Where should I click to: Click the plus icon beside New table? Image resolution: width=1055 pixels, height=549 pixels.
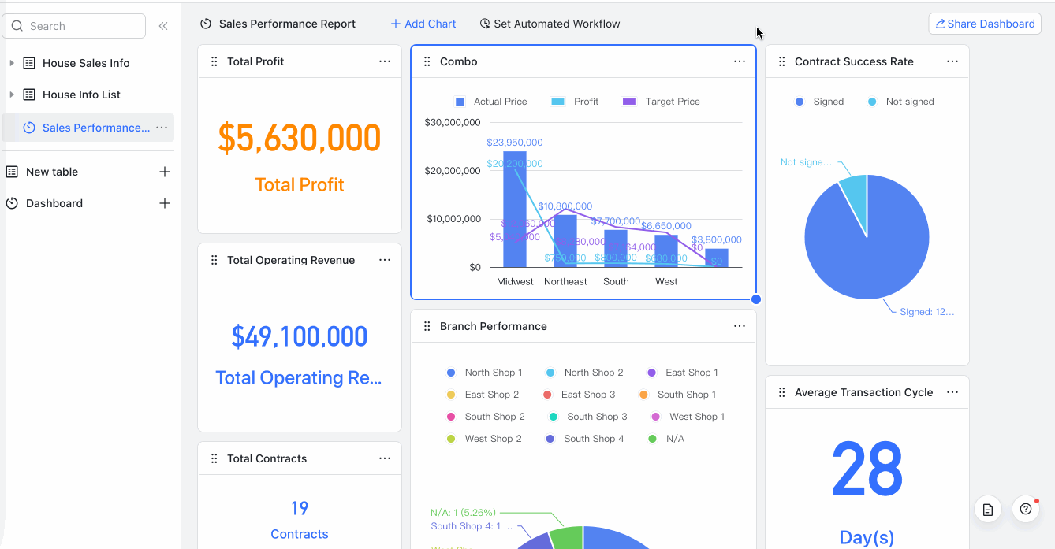(165, 171)
